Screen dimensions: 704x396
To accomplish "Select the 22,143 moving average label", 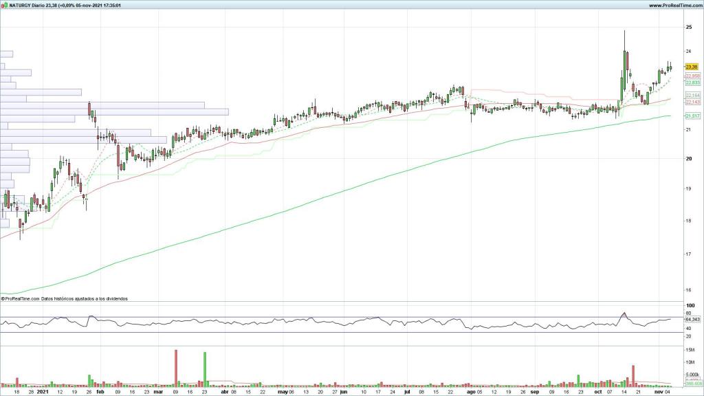I will tap(692, 102).
